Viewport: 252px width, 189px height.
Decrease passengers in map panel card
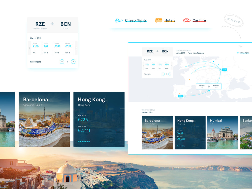[x=163, y=74]
